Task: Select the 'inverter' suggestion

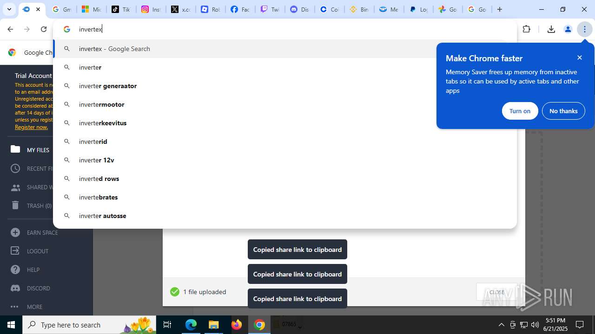Action: pyautogui.click(x=285, y=67)
